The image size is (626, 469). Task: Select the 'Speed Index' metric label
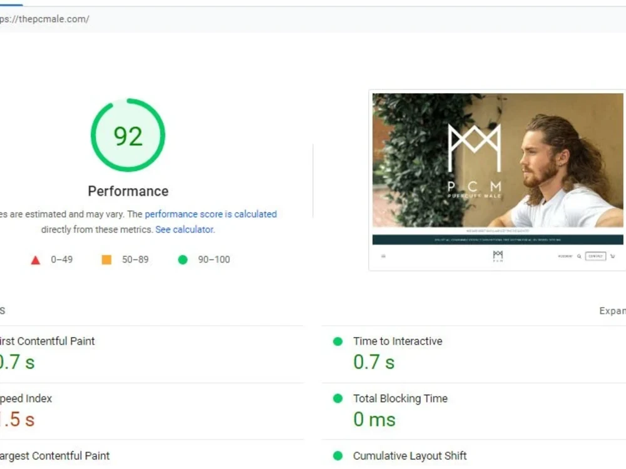click(26, 398)
